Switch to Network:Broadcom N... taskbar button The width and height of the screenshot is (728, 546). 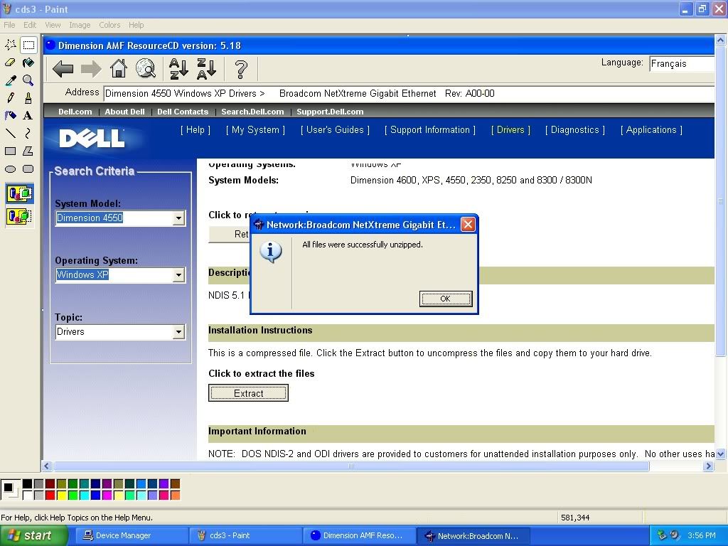(473, 535)
